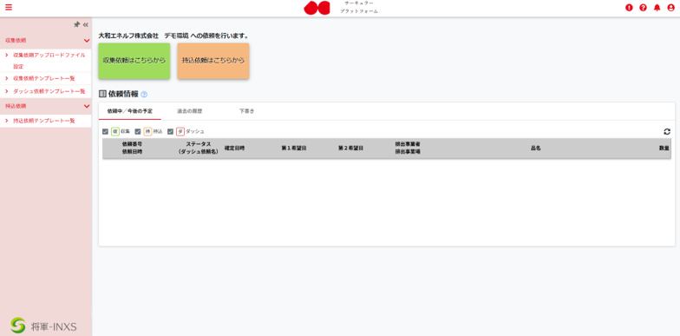The height and width of the screenshot is (336, 680).
Task: Uncheck the ダッシュ filter checkbox
Action: (170, 132)
